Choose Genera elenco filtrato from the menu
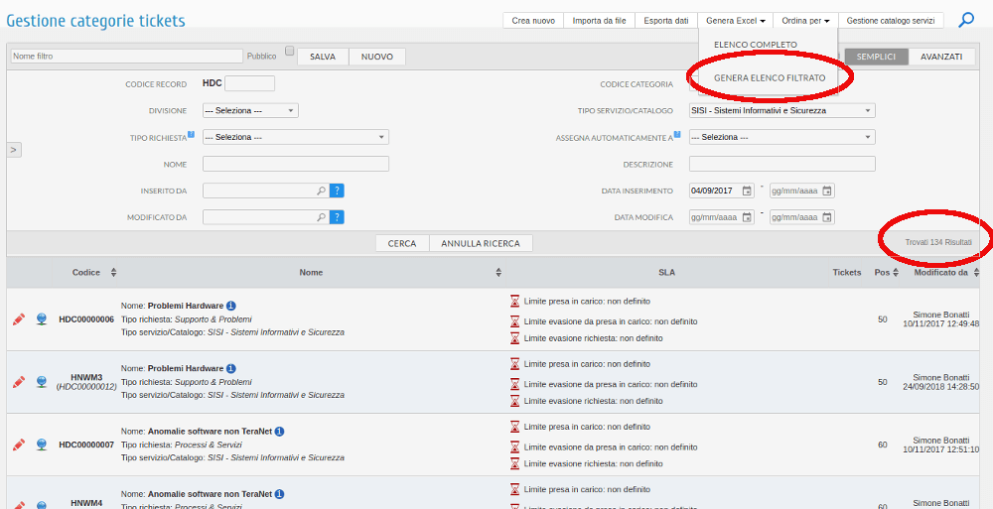 click(x=770, y=77)
